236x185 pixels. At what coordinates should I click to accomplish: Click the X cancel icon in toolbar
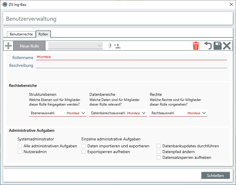click(x=227, y=46)
